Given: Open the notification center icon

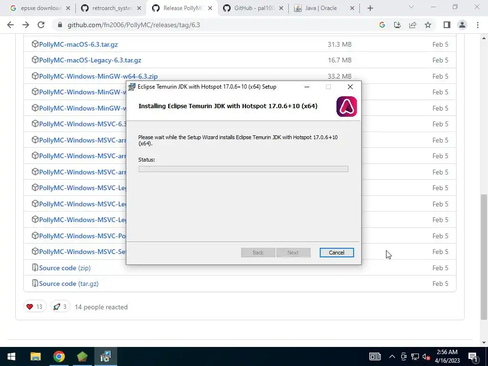Looking at the screenshot, I should point(473,357).
